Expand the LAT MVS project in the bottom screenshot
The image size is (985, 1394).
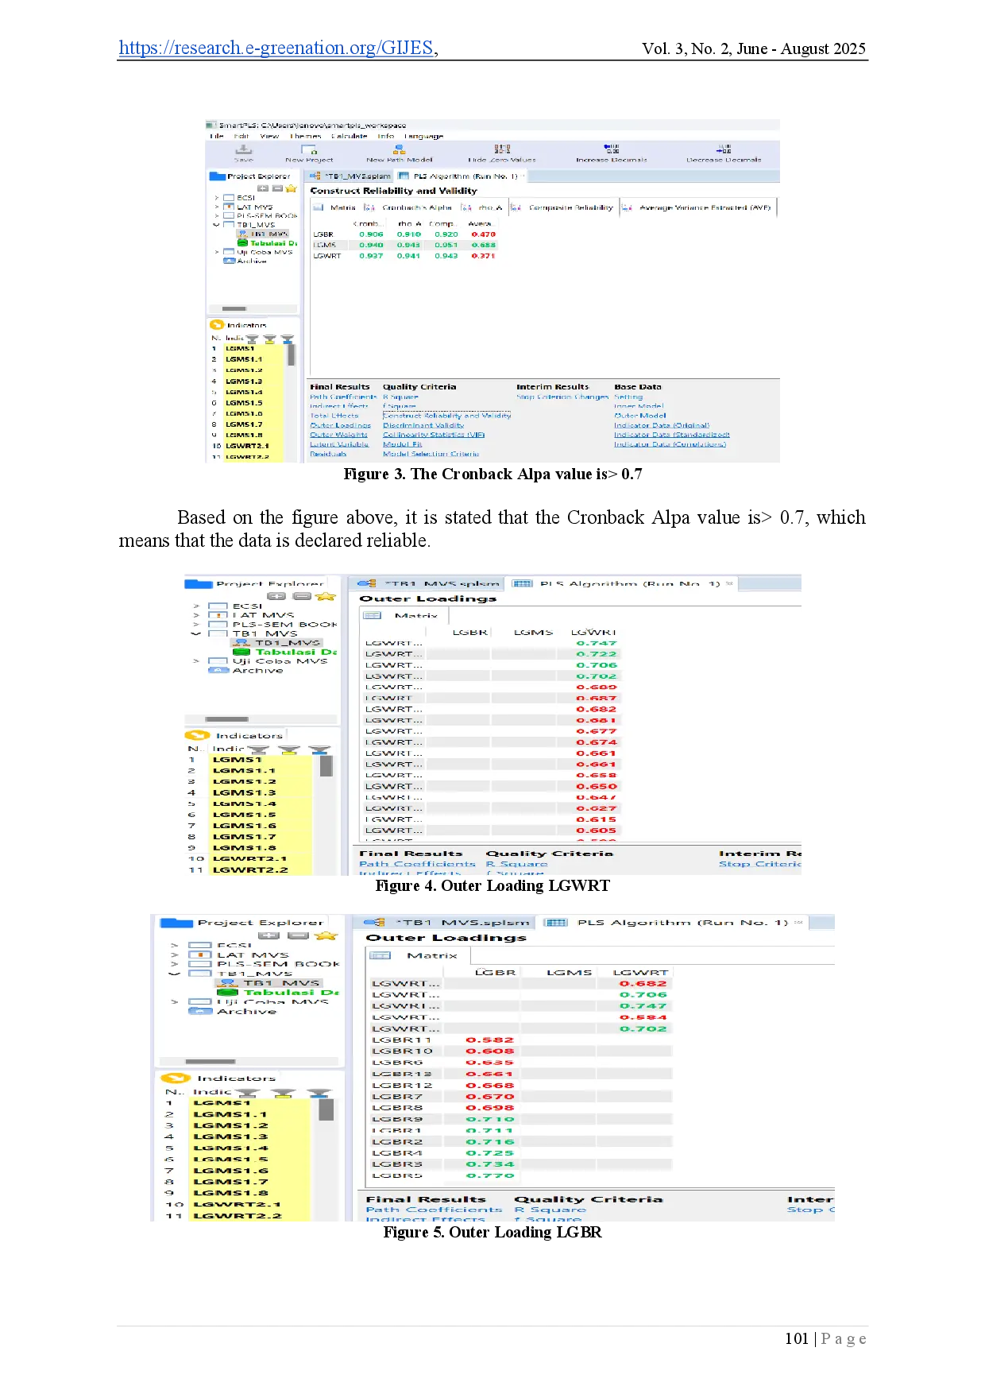pos(175,955)
